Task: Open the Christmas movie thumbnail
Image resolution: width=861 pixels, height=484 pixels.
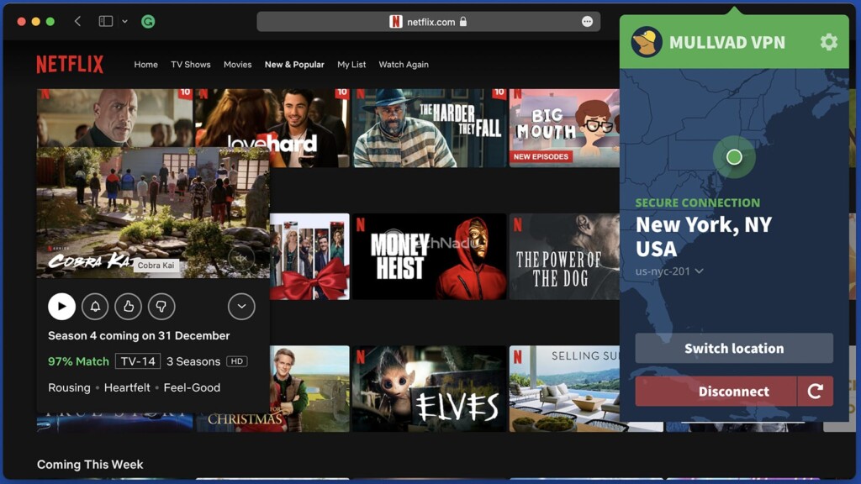Action: tap(309, 388)
